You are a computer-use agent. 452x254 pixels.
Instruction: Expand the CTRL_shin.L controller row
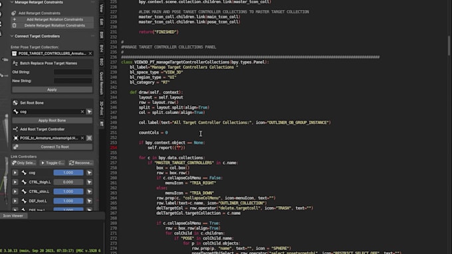[x=15, y=192]
